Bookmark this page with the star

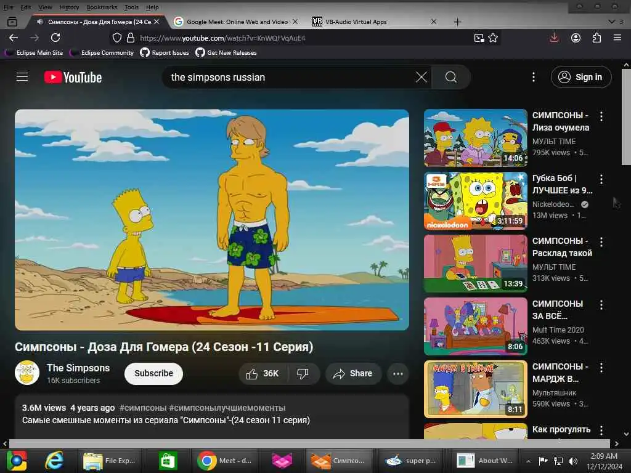coord(493,38)
